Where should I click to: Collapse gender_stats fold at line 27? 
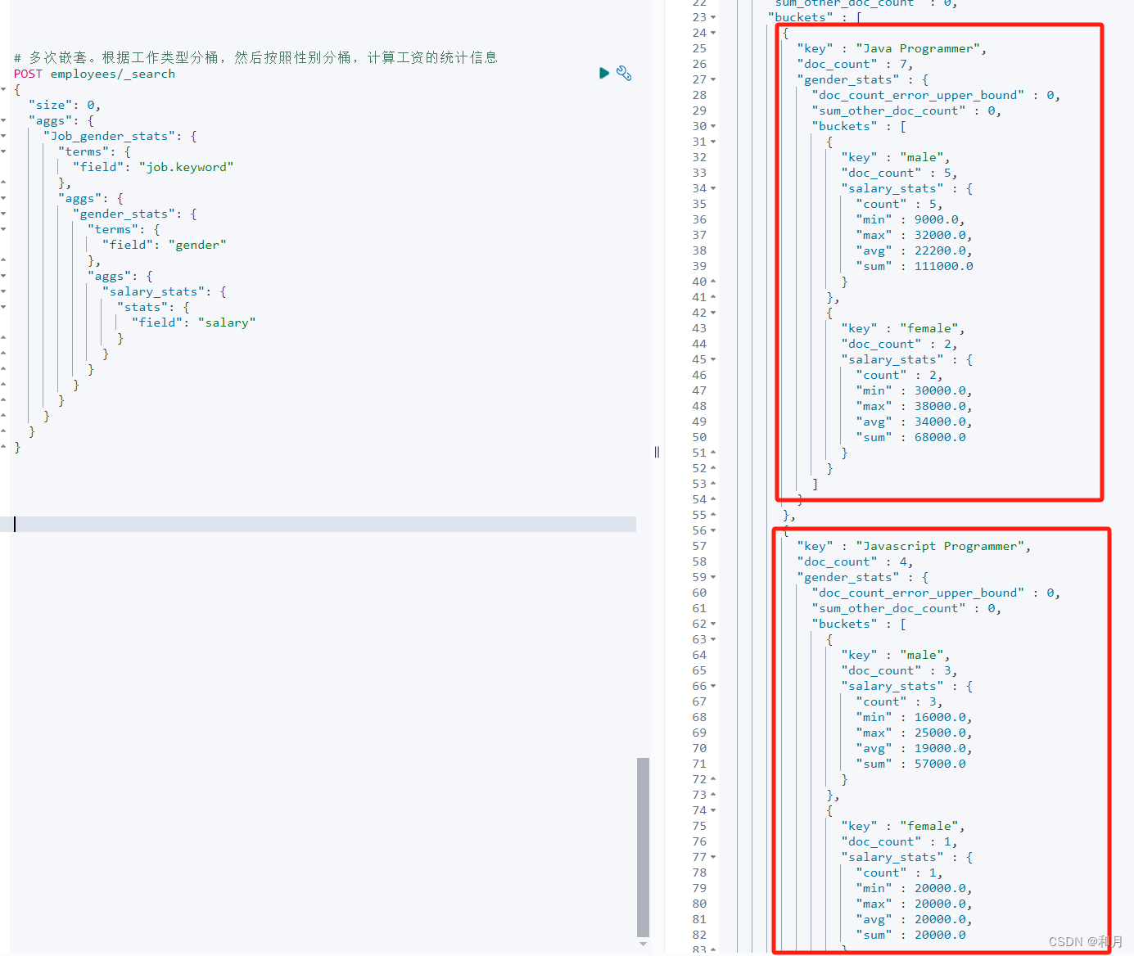713,79
